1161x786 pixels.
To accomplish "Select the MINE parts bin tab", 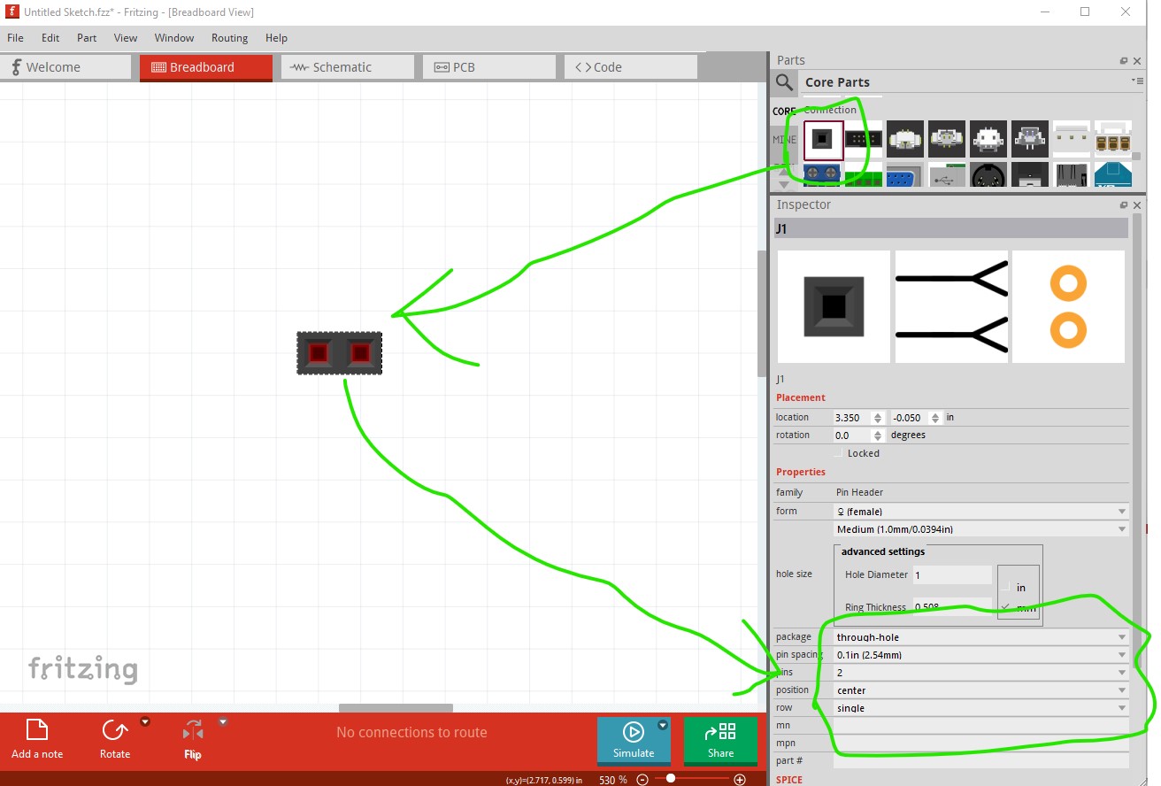I will (x=784, y=140).
